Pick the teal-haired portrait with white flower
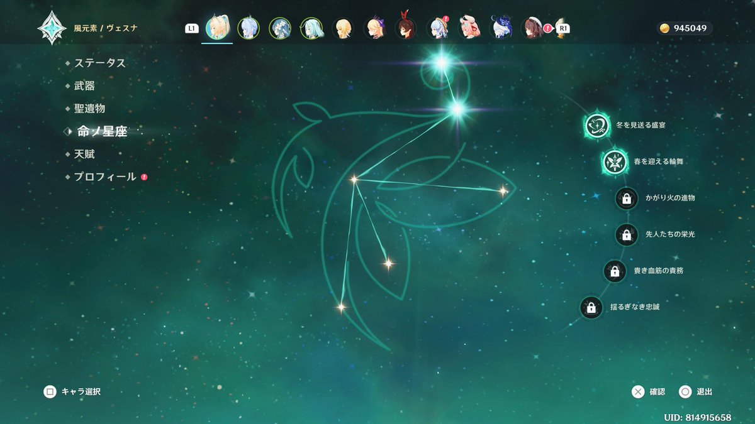755x424 pixels. (x=280, y=28)
